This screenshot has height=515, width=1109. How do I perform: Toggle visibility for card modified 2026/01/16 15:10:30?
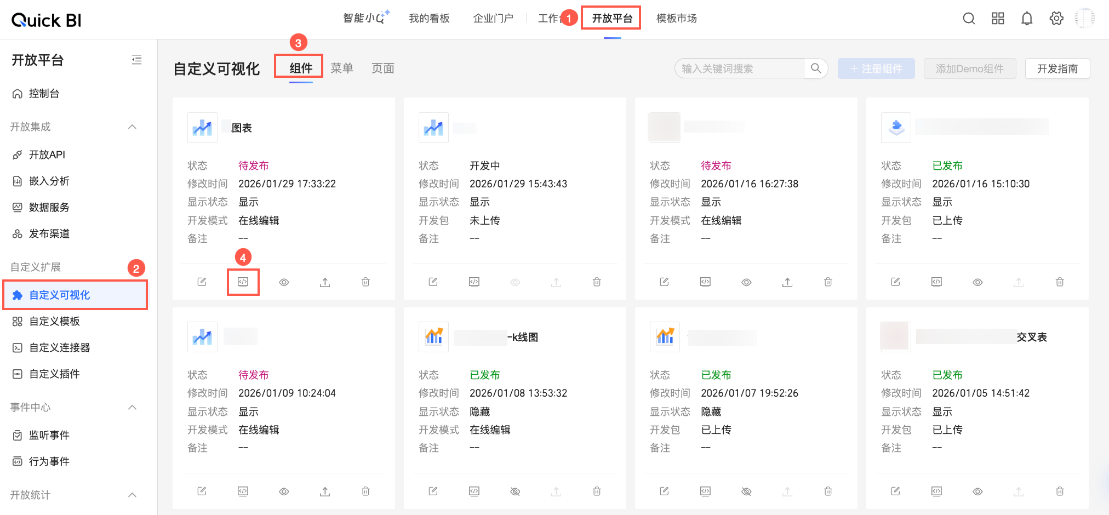click(977, 282)
